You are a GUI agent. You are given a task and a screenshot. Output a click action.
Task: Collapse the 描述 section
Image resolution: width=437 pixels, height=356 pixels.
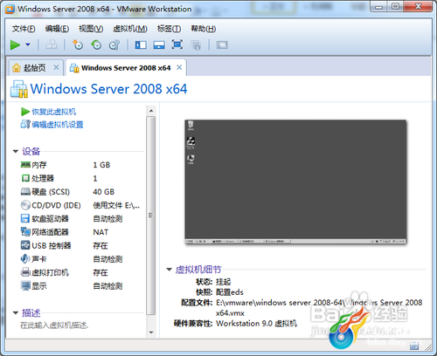pos(16,313)
